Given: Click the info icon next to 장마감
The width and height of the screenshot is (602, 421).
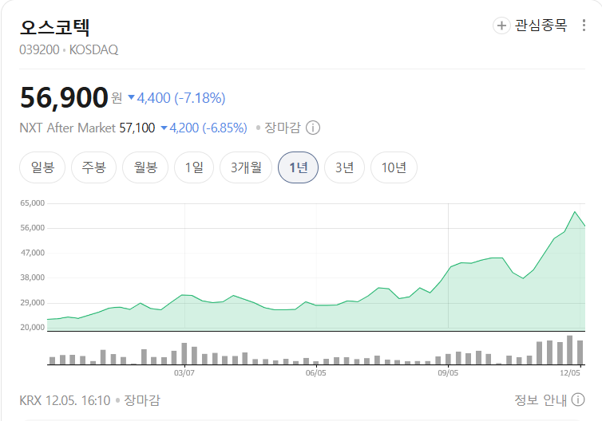Looking at the screenshot, I should [x=313, y=128].
